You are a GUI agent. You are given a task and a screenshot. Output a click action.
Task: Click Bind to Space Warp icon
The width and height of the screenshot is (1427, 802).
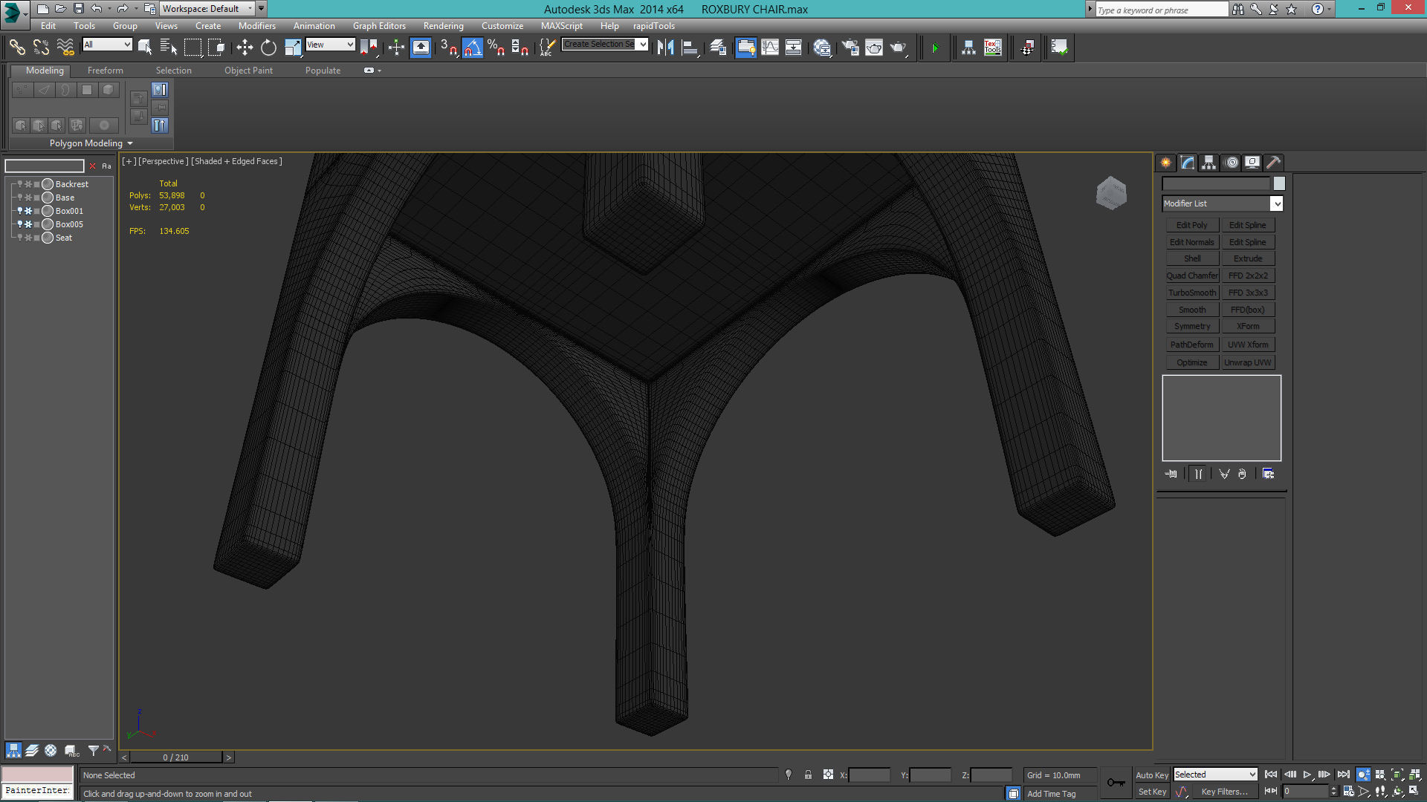65,48
